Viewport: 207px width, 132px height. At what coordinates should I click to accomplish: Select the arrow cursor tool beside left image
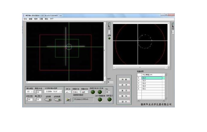pyautogui.click(x=109, y=26)
